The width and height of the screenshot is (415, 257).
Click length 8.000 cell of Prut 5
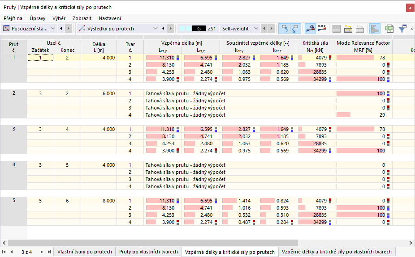[99, 201]
